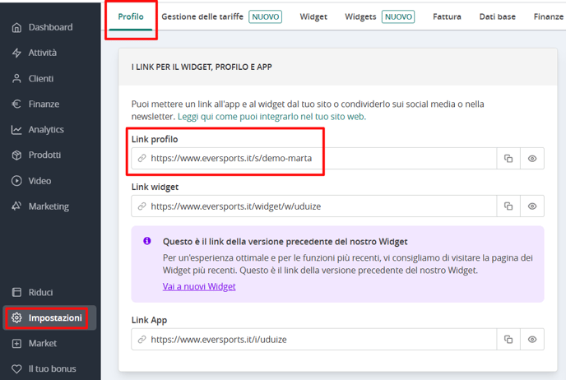566x380 pixels.
Task: Open the Dati base tab
Action: coord(497,16)
